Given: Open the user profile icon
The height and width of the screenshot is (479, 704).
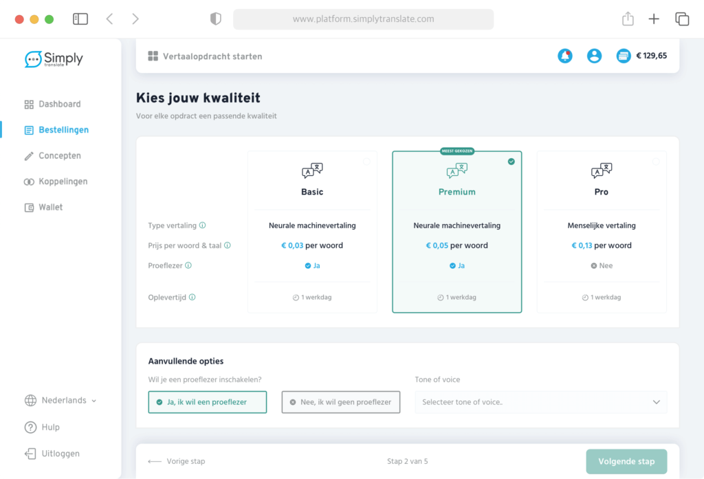Looking at the screenshot, I should (x=594, y=56).
